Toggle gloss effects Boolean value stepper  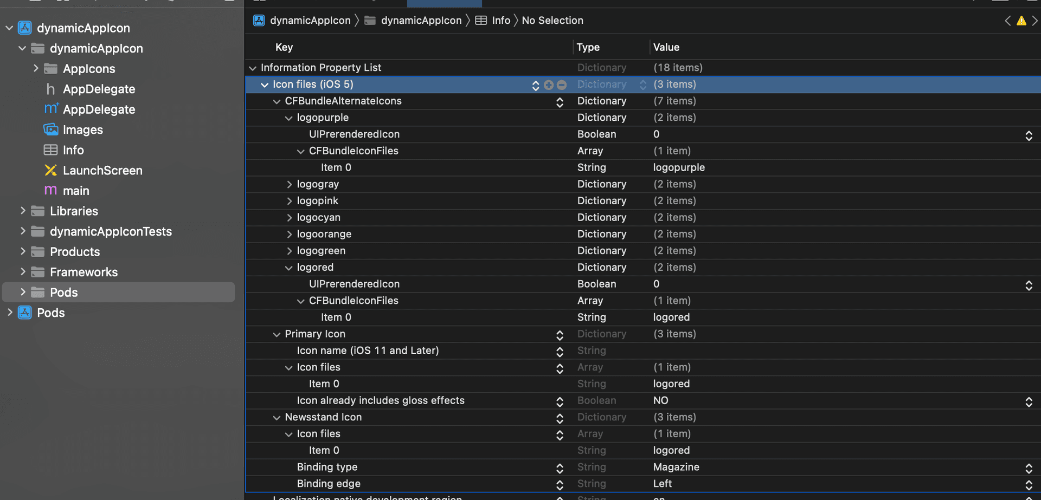point(1029,401)
